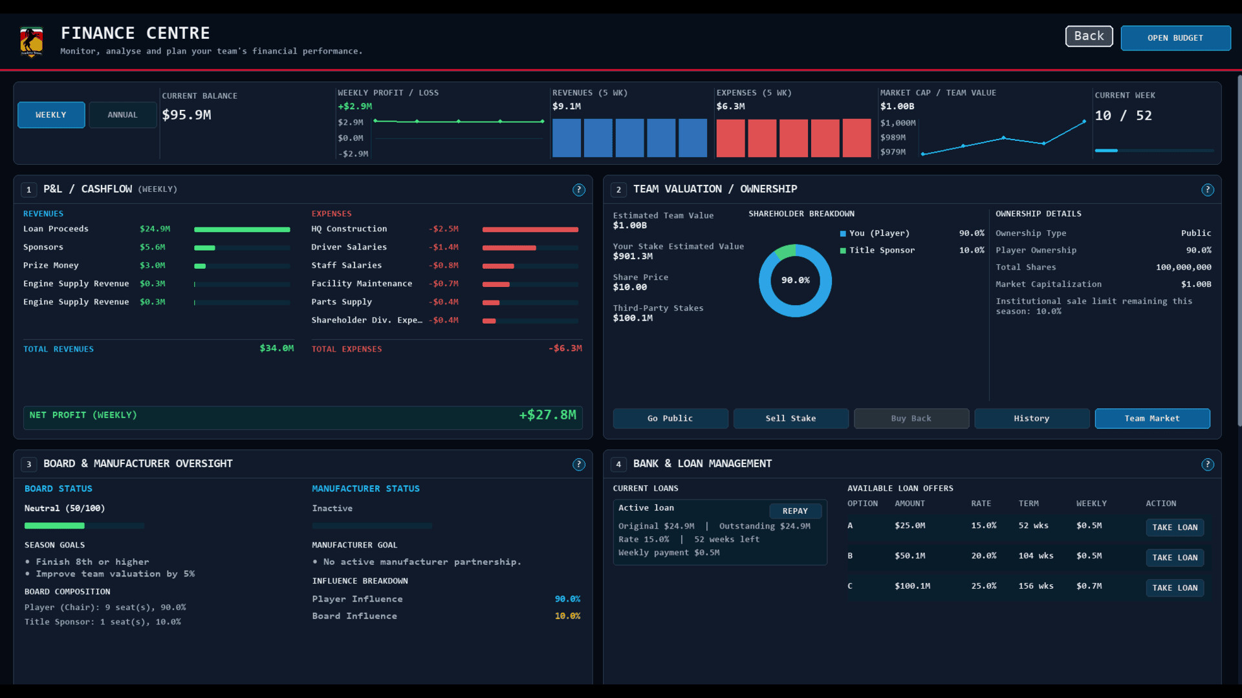Click the Sell Stake button
The image size is (1242, 698).
[790, 418]
